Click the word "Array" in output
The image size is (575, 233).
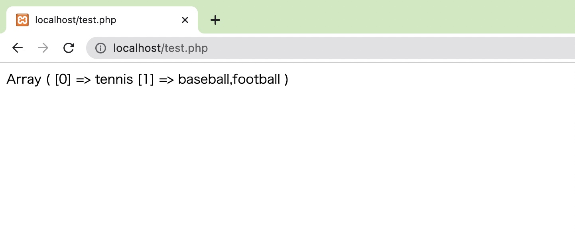click(x=24, y=80)
